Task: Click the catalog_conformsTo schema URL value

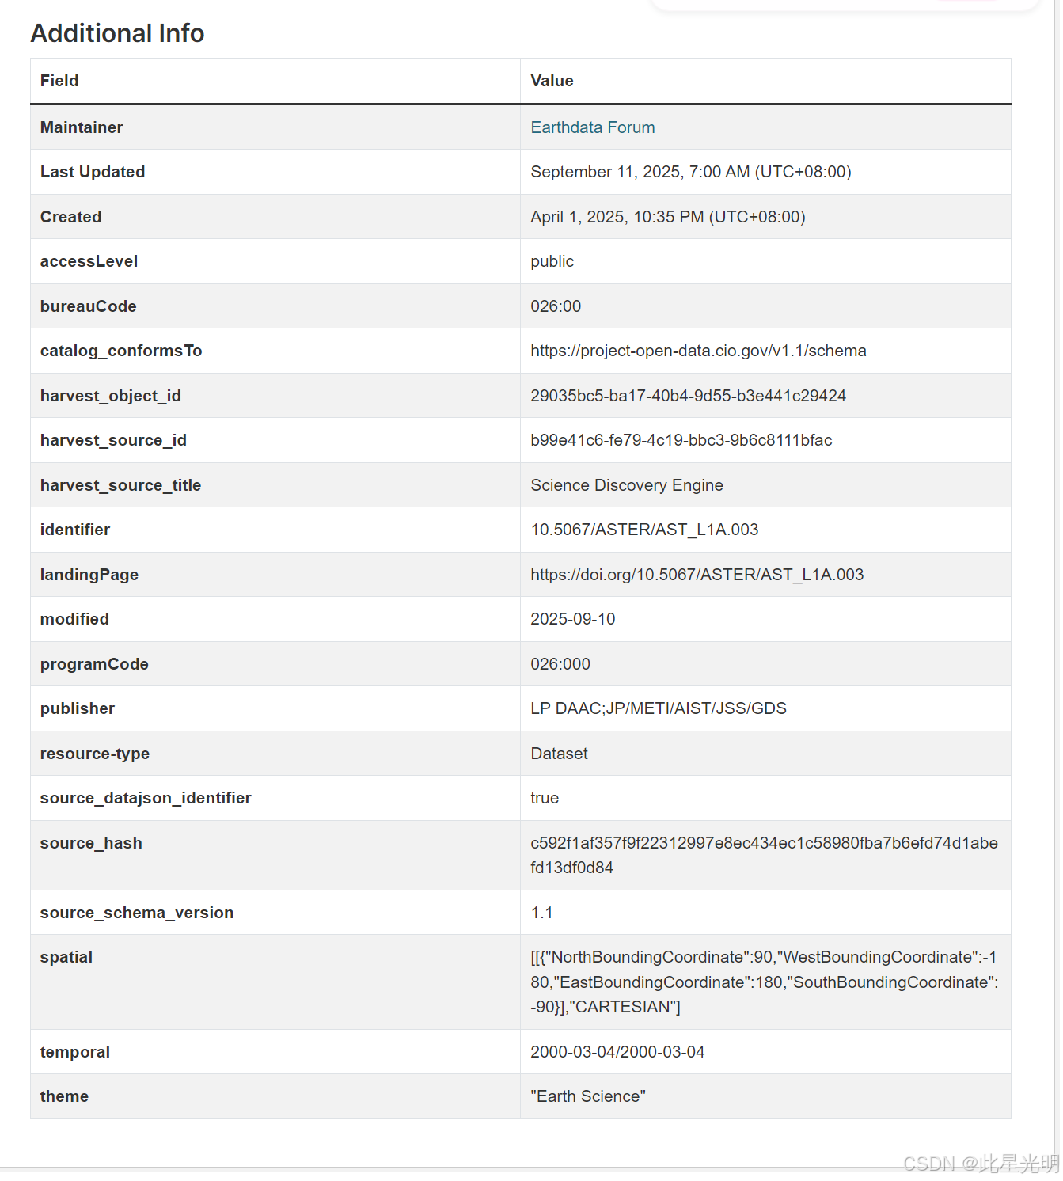Action: coord(698,351)
